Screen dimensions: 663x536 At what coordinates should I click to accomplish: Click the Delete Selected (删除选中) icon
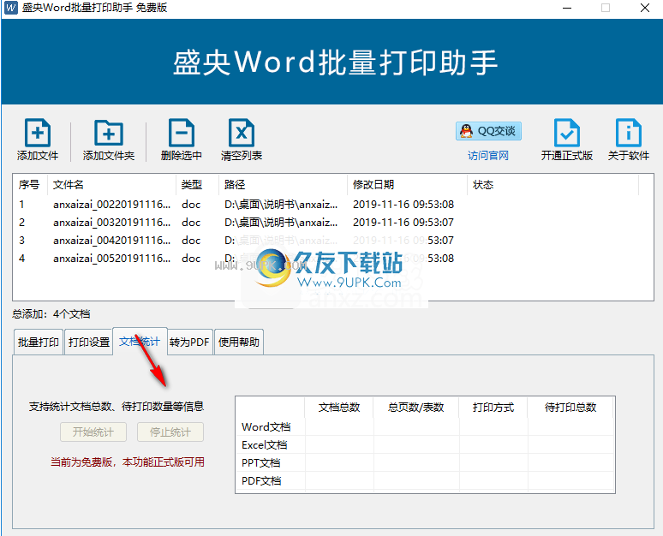(182, 133)
